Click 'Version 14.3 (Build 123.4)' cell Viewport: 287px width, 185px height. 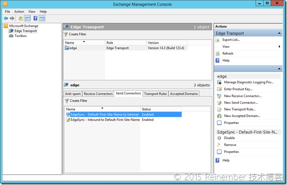pos(166,48)
